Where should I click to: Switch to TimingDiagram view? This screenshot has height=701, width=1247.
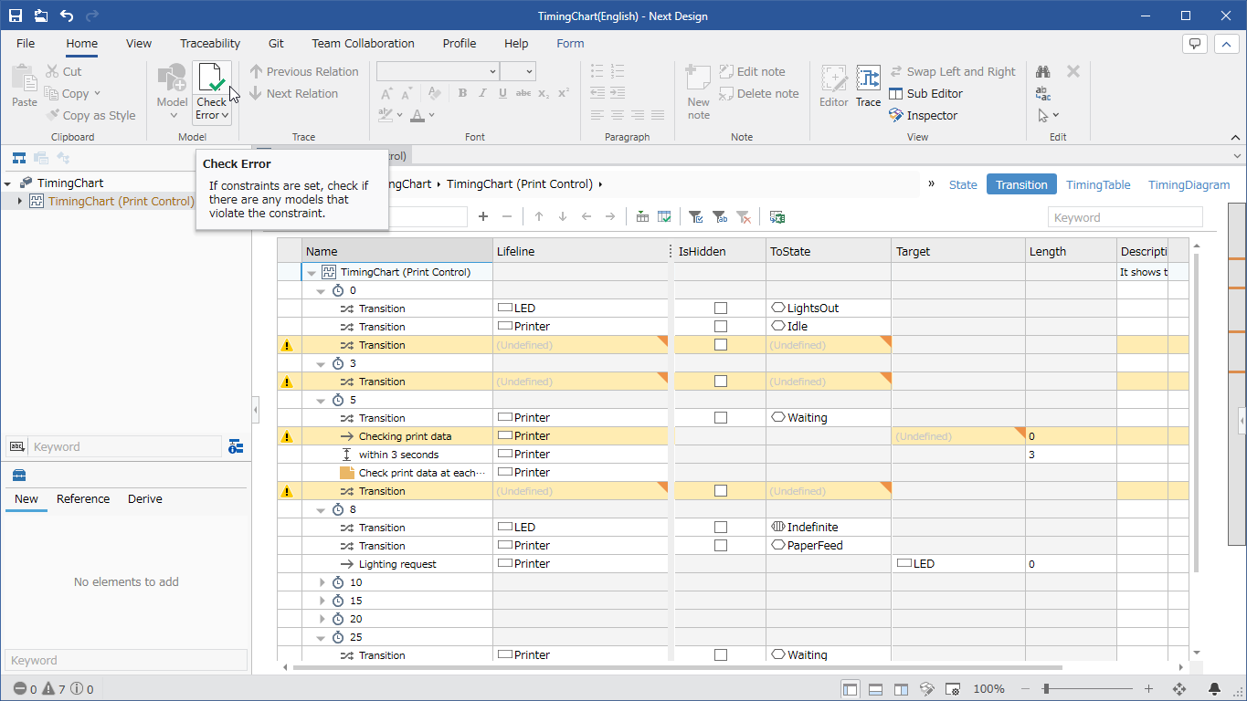click(1189, 184)
